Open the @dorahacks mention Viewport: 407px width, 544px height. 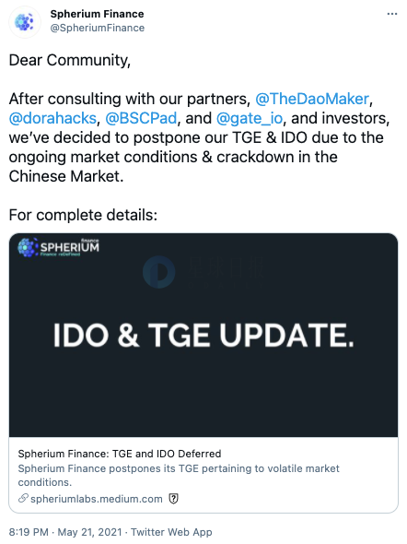pyautogui.click(x=52, y=118)
